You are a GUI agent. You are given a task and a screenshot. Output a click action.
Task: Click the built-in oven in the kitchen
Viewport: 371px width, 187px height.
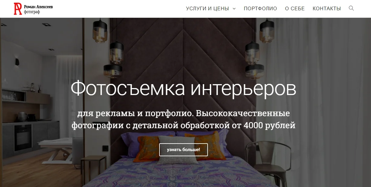pyautogui.click(x=23, y=138)
